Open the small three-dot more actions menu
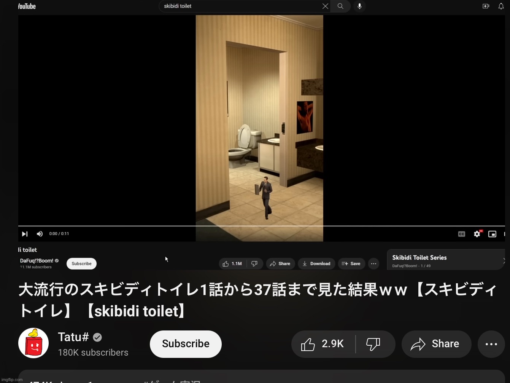The width and height of the screenshot is (510, 383). [x=373, y=263]
